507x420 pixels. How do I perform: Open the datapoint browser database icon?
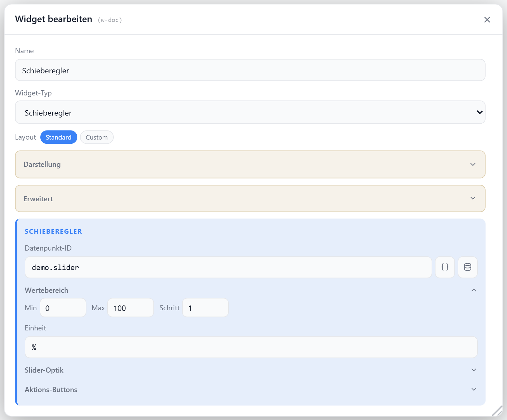(x=468, y=267)
